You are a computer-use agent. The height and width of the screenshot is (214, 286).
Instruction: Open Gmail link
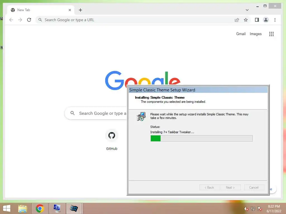point(241,34)
